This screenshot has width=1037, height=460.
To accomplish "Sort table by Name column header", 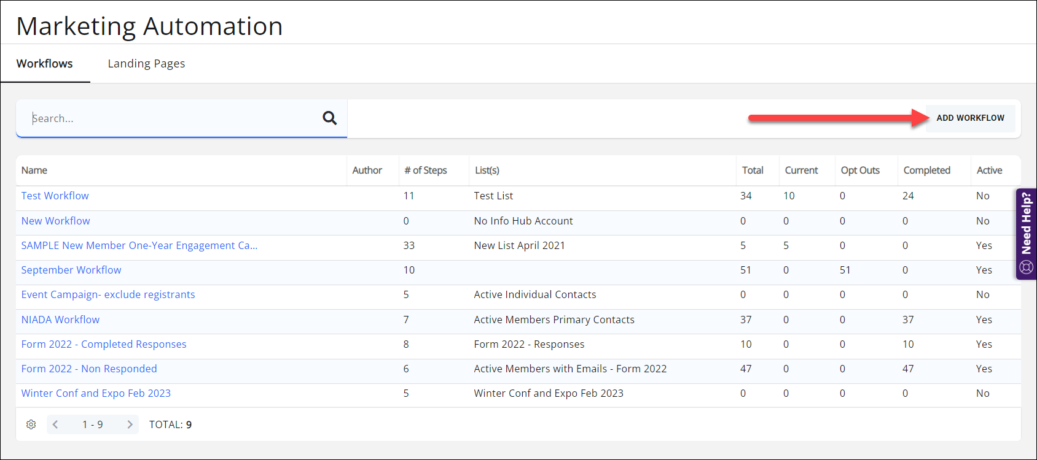I will click(x=34, y=171).
